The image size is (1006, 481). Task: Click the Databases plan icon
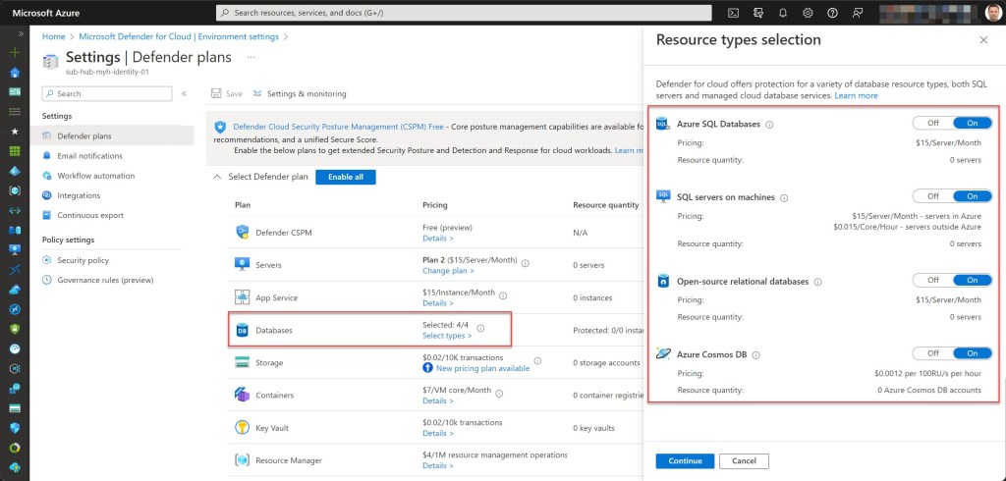243,330
